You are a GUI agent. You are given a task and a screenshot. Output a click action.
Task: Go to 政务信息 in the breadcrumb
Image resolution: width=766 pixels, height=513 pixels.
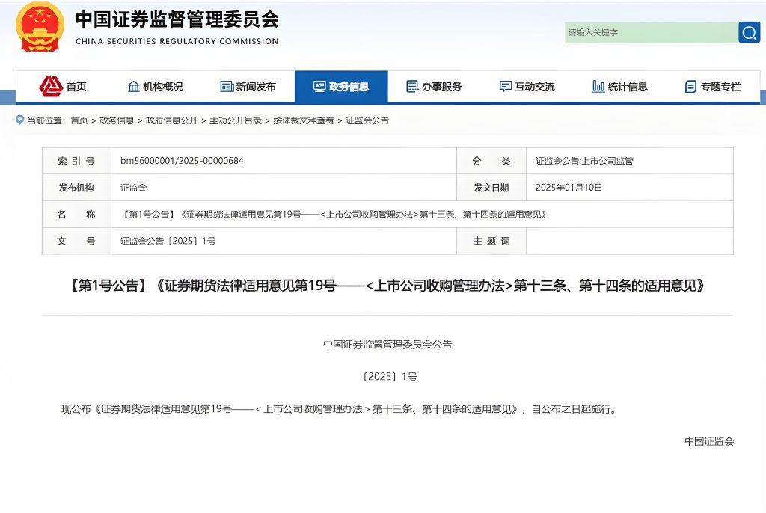coord(117,120)
